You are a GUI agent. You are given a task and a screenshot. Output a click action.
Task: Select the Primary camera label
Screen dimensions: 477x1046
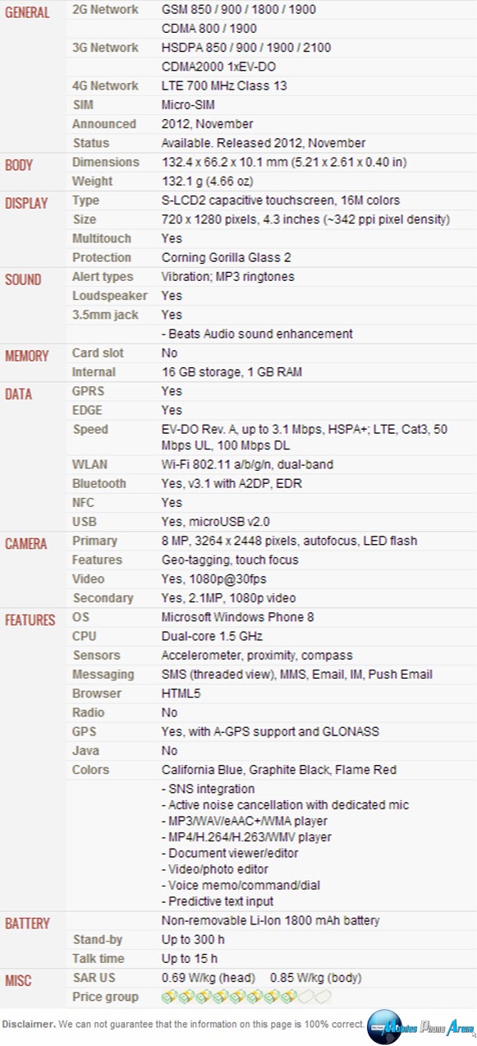tap(94, 541)
